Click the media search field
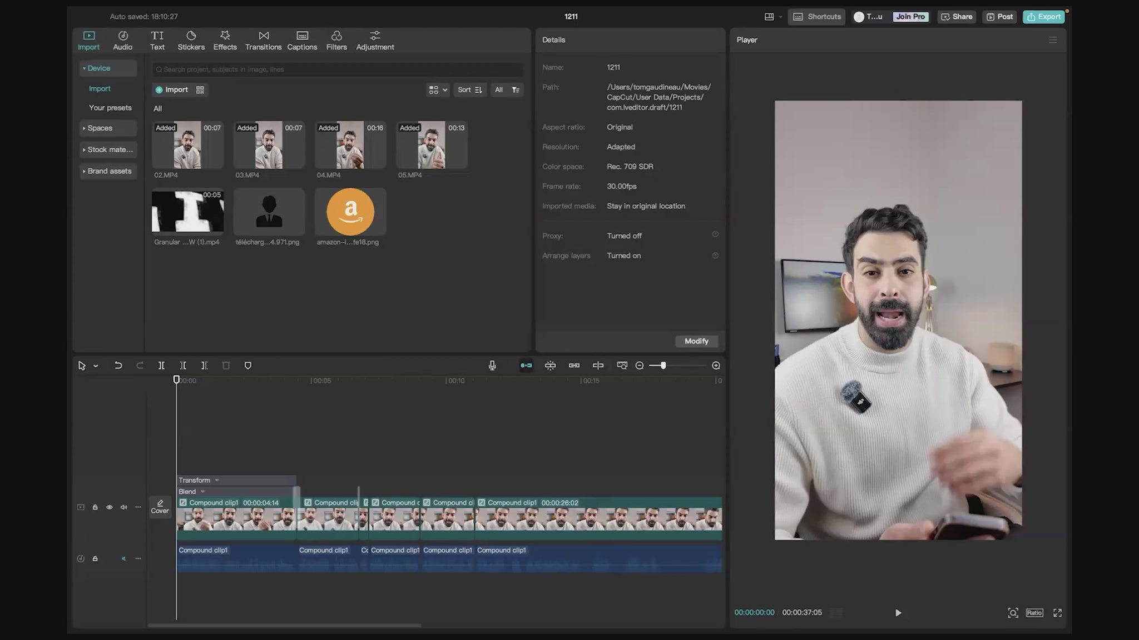Screen dimensions: 1139x640 (338, 69)
